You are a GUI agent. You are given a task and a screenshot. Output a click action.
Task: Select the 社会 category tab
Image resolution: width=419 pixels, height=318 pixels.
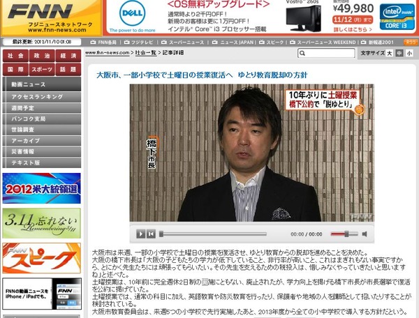click(x=15, y=56)
